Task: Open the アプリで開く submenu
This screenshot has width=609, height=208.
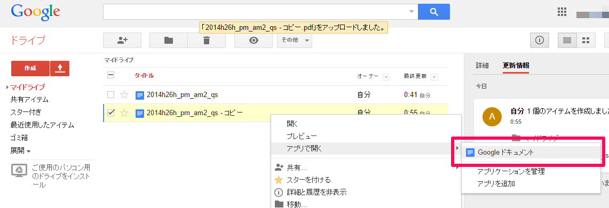Action: 366,148
